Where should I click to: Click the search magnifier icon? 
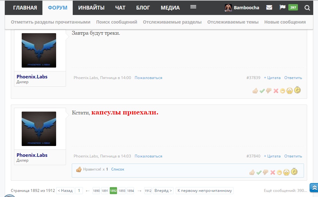click(307, 8)
